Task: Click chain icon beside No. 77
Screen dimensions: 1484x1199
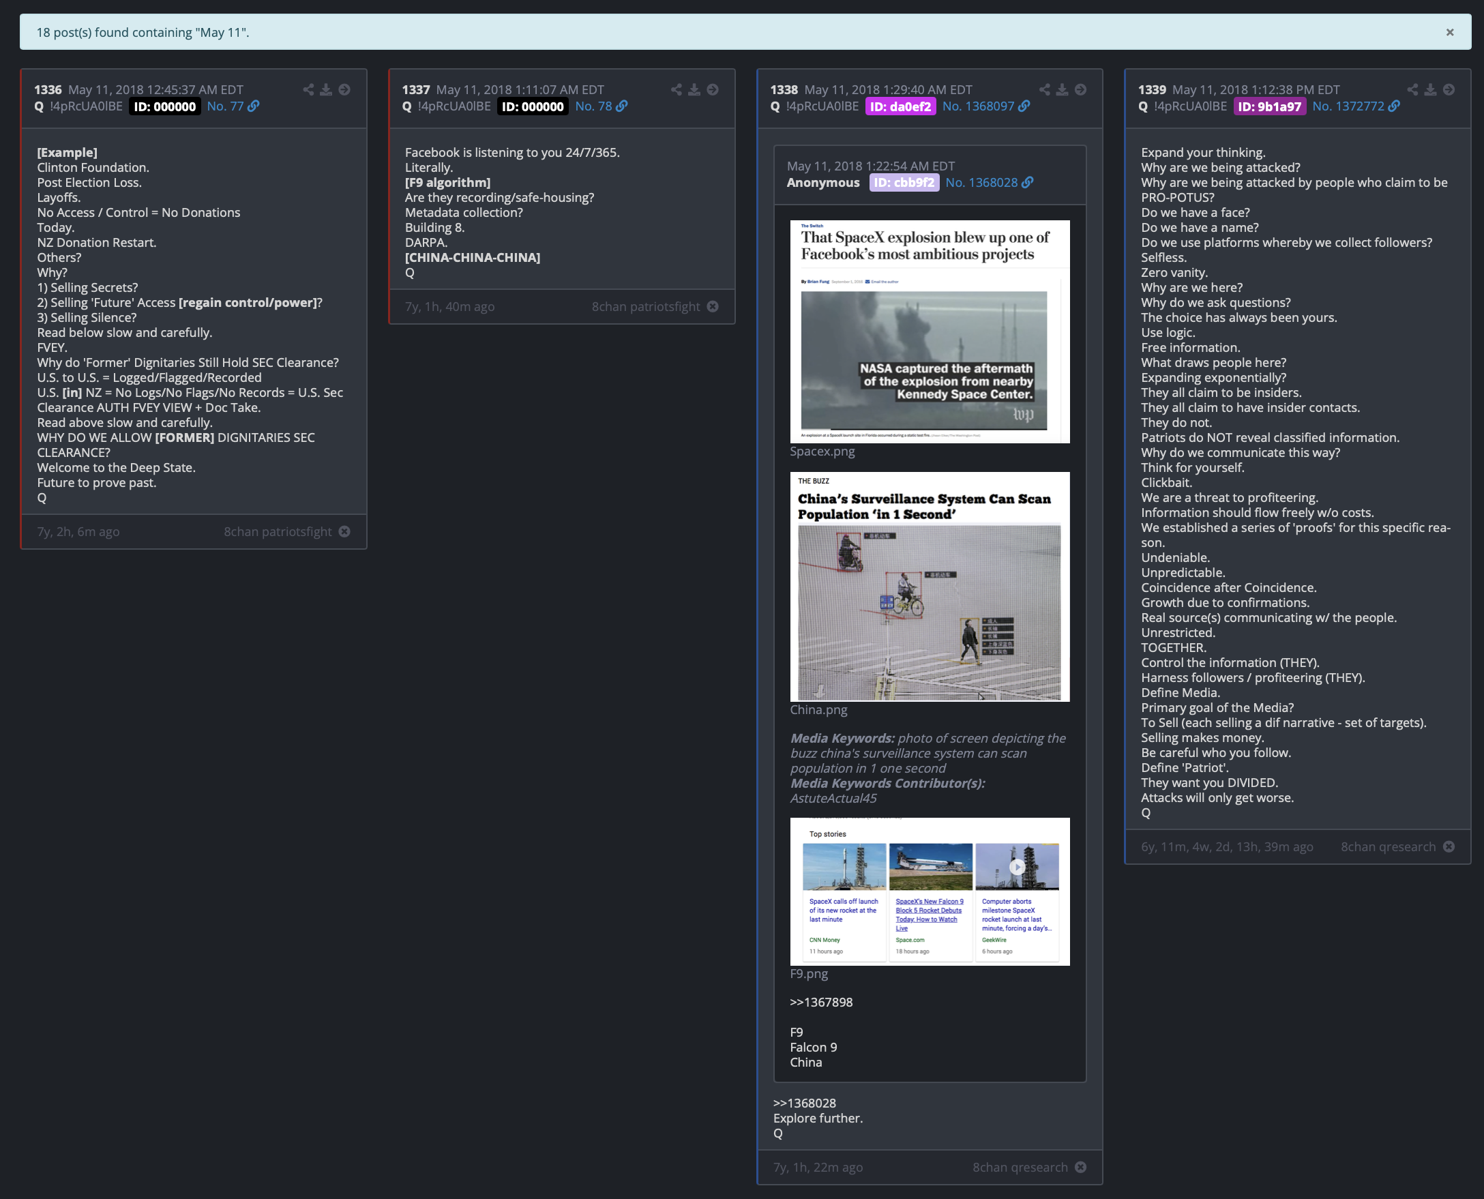Action: click(x=254, y=106)
